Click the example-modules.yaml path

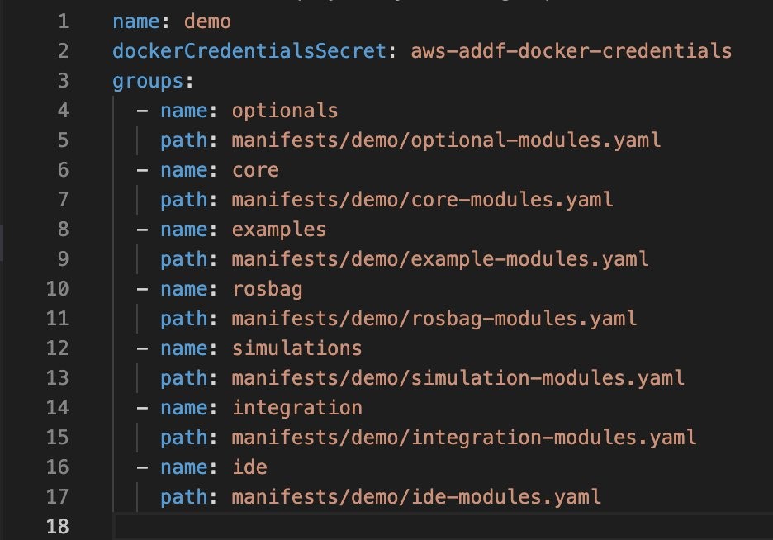(440, 259)
